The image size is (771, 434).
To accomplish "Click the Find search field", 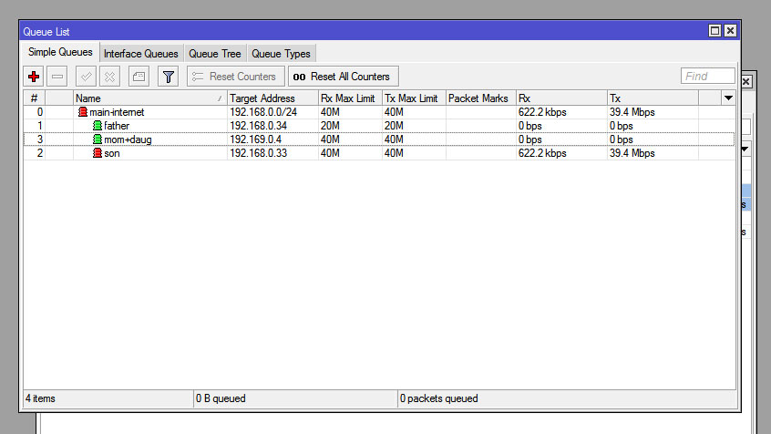I will (x=707, y=77).
